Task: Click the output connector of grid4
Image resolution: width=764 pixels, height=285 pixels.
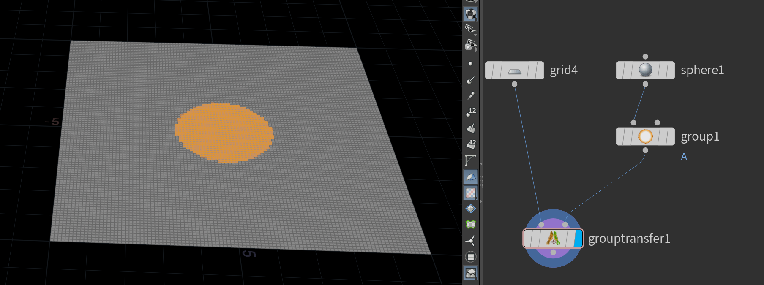Action: pyautogui.click(x=514, y=84)
